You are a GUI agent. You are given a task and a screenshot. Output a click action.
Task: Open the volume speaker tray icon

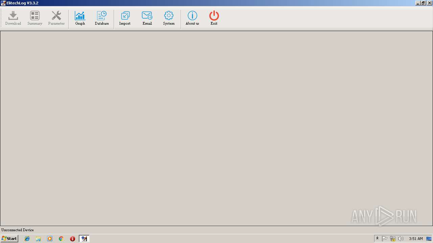click(401, 239)
